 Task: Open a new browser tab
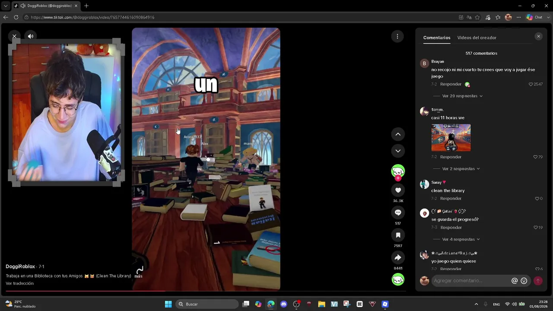[x=86, y=6]
